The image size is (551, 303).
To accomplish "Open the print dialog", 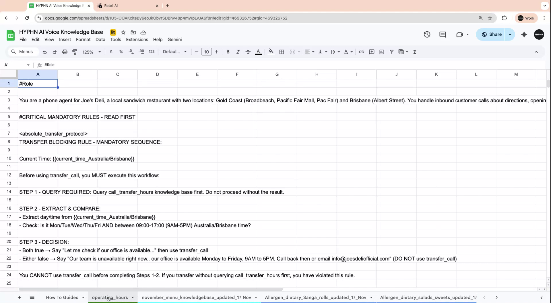I will click(x=65, y=52).
